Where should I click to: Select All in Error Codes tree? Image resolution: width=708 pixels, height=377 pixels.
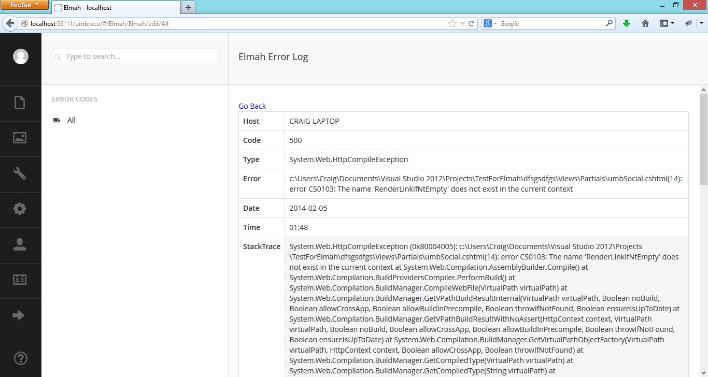[x=72, y=120]
